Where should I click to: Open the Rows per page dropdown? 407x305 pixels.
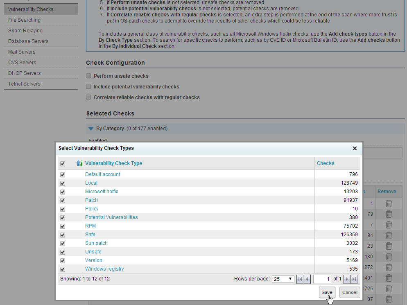coord(283,279)
